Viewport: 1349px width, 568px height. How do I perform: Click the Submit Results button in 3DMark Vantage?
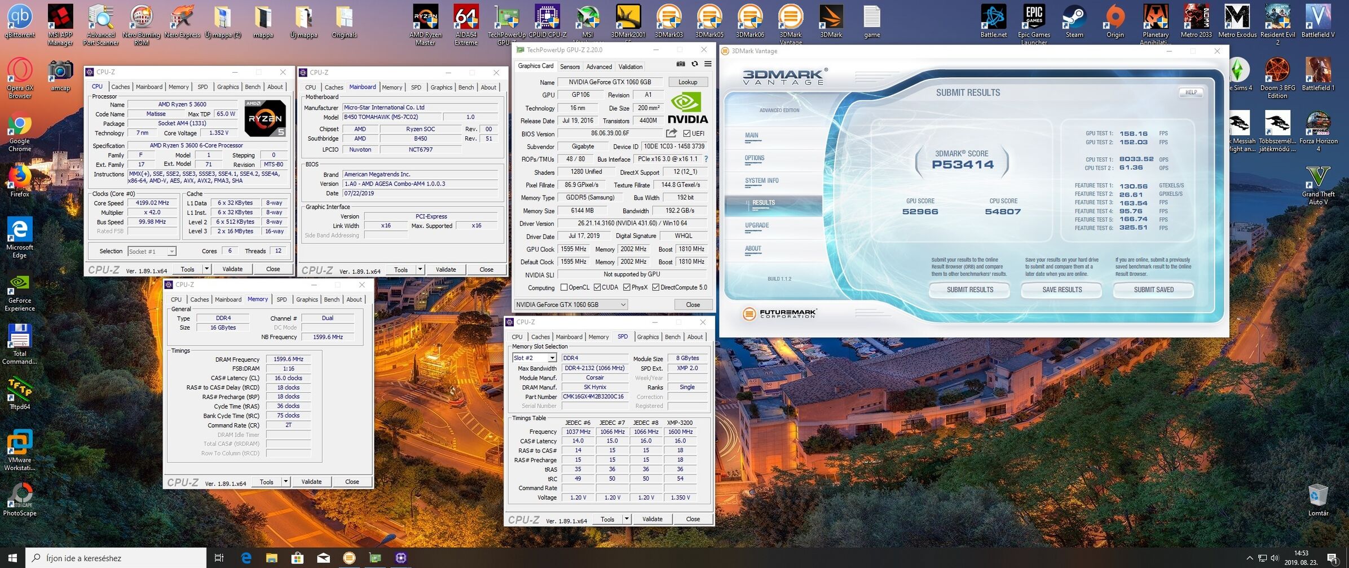pyautogui.click(x=969, y=290)
